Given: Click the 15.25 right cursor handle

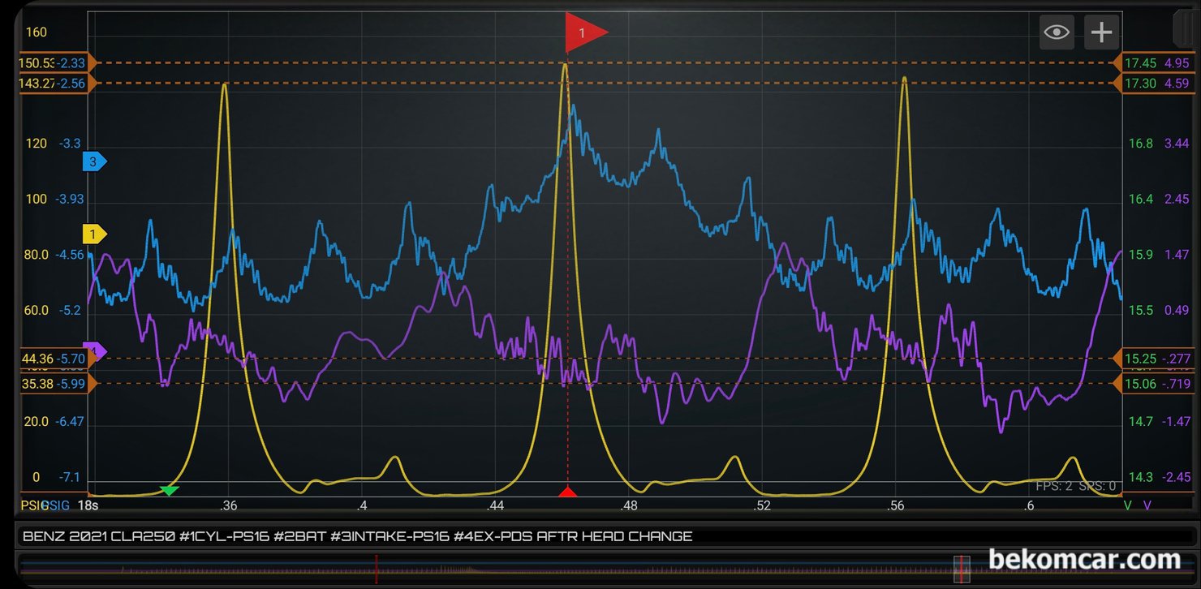Looking at the screenshot, I should 1156,359.
